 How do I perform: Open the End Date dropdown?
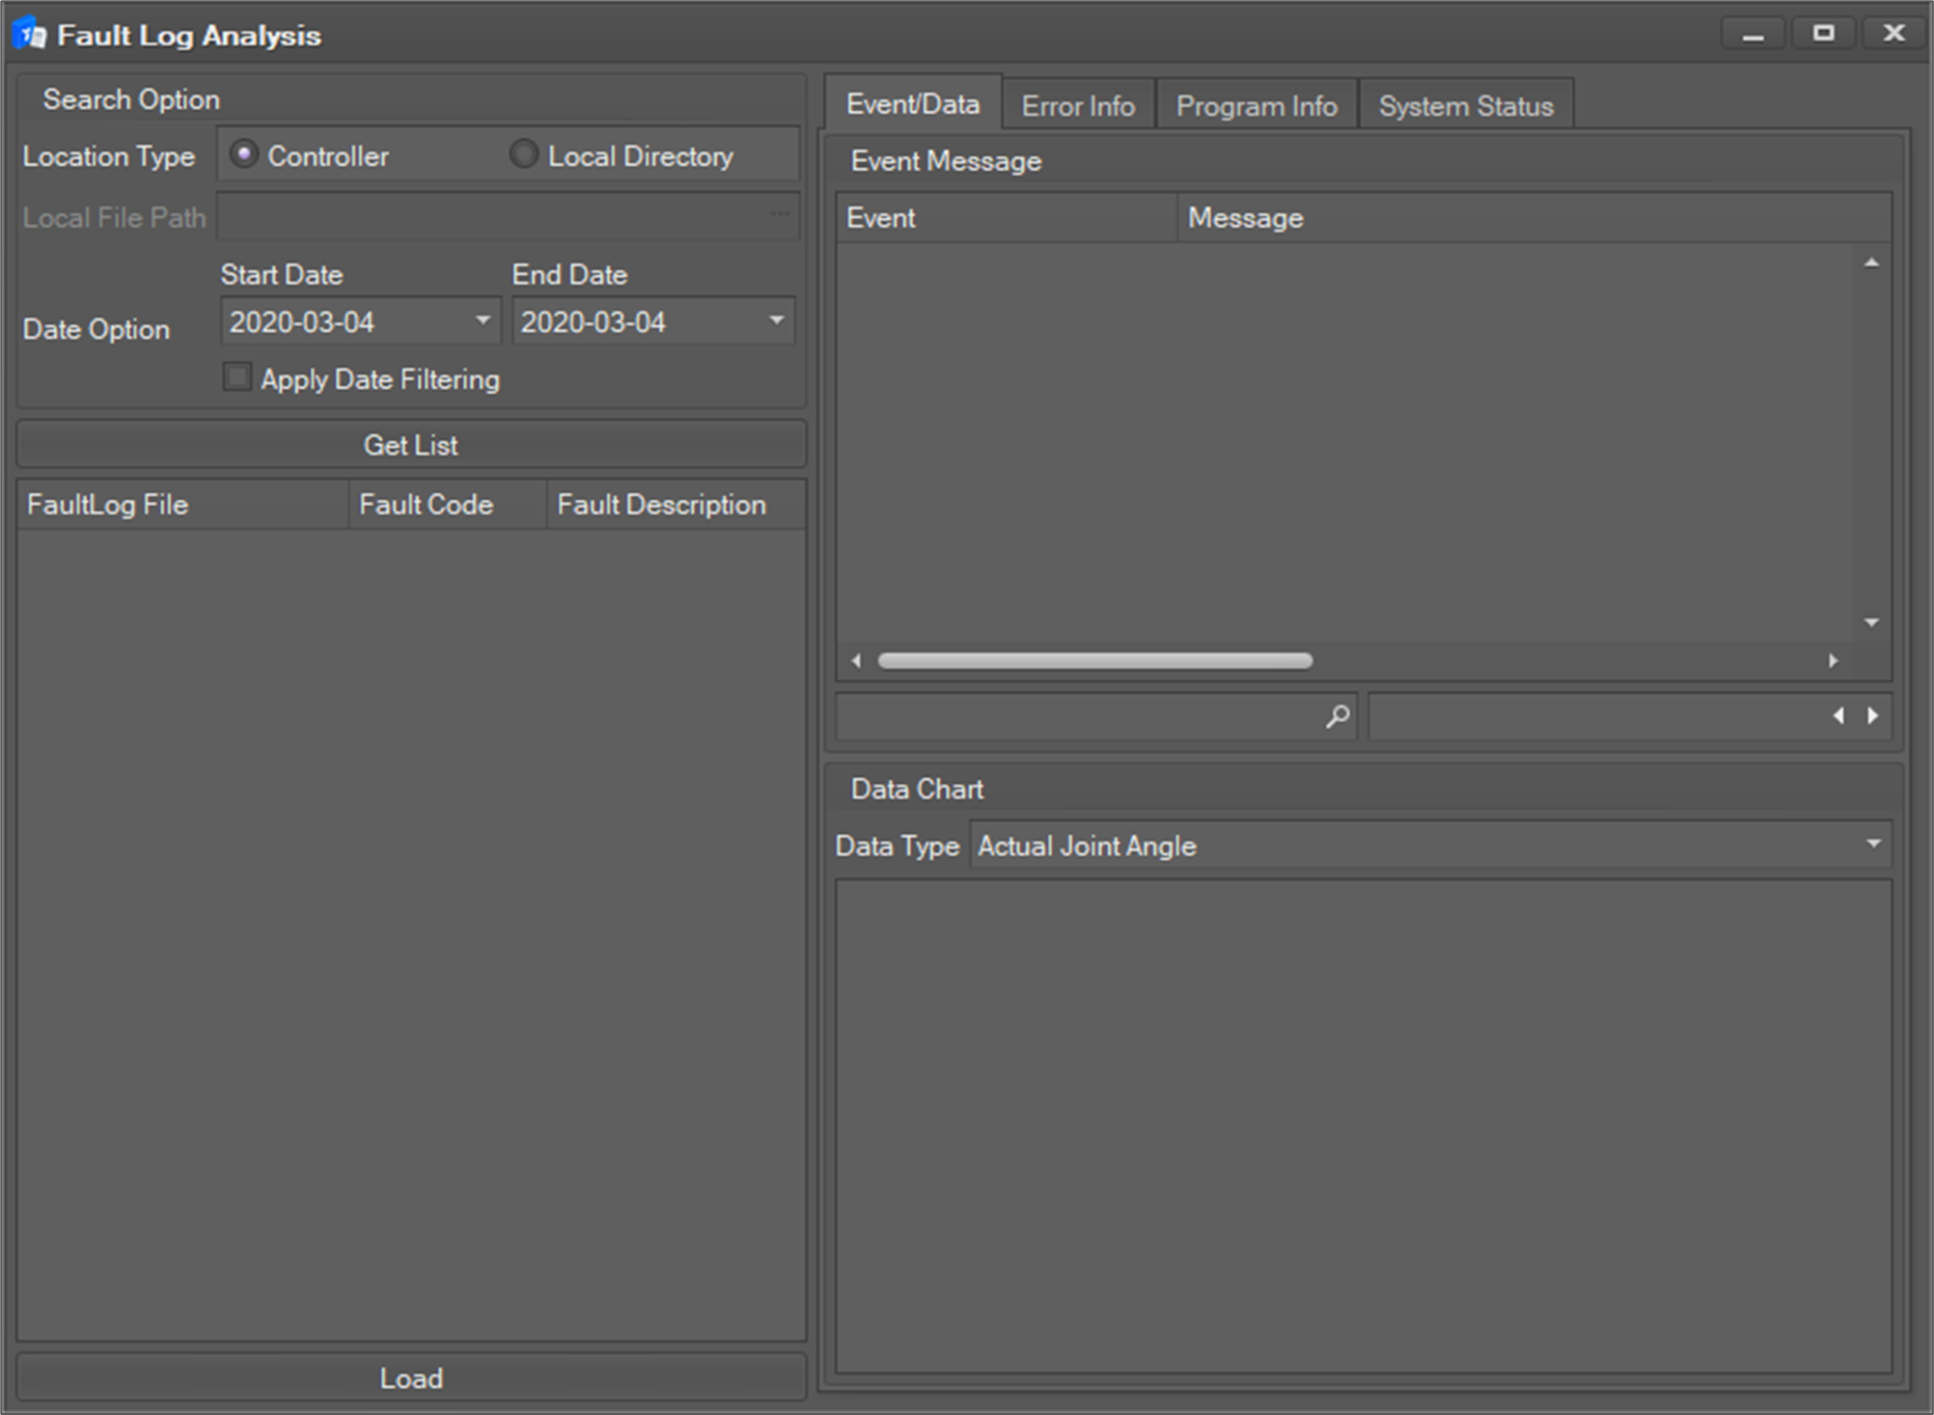point(776,320)
